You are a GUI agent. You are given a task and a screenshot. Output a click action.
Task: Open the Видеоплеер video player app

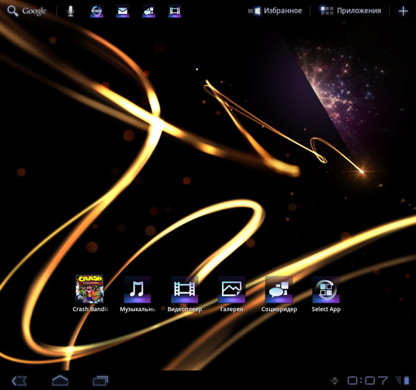click(184, 289)
